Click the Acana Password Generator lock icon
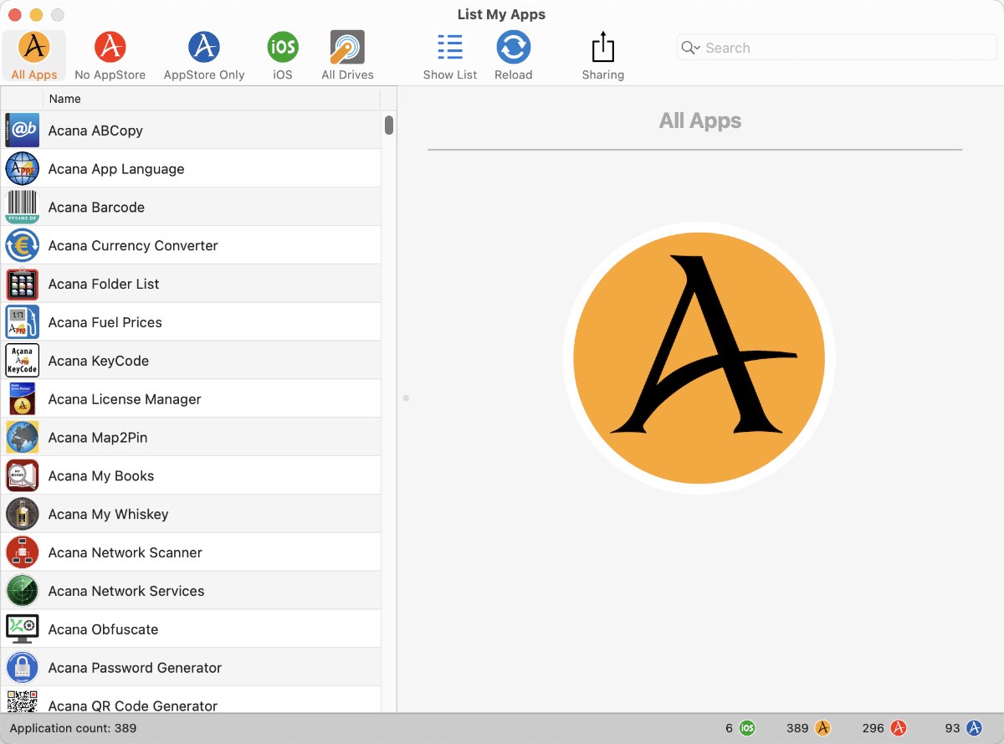 [x=23, y=668]
